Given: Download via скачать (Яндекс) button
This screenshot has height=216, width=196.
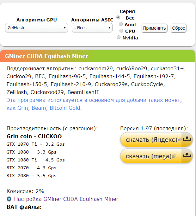Looking at the screenshot, I should coord(156,140).
